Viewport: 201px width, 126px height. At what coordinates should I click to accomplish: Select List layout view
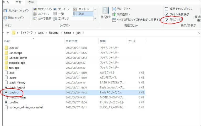point(59,14)
